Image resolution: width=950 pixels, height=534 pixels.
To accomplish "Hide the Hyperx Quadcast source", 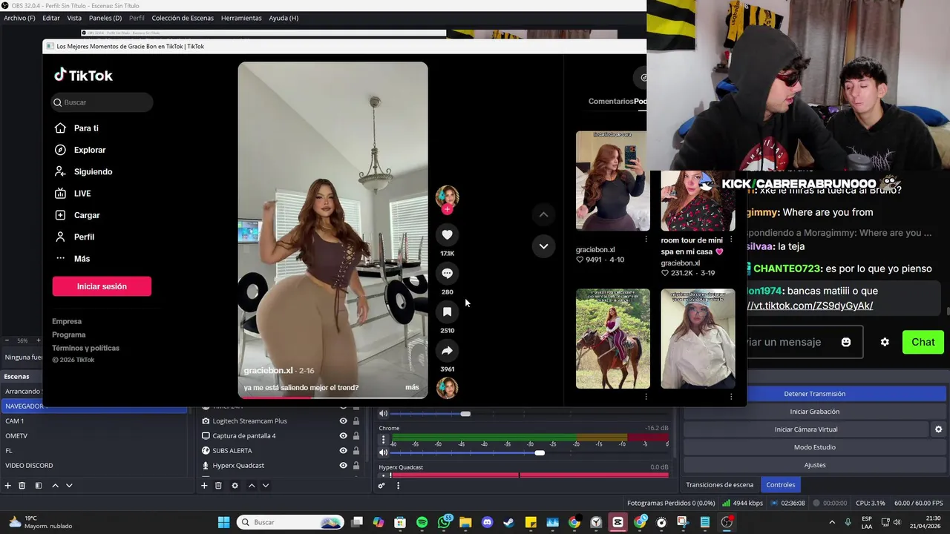I will click(x=343, y=465).
